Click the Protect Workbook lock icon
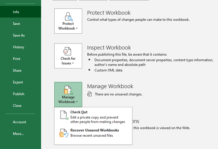The height and width of the screenshot is (149, 218). pos(68,17)
